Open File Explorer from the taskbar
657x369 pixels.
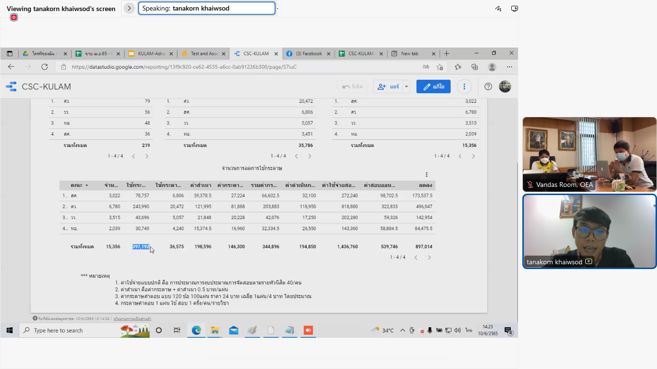[215, 330]
